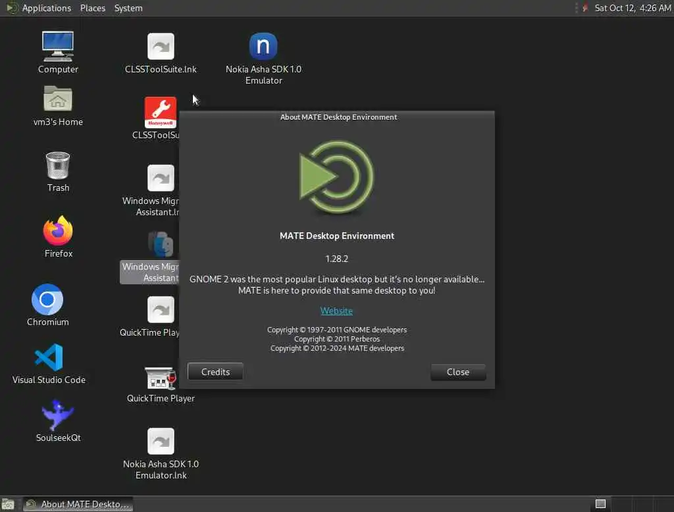Launch Chromium from the desktop
Screen dimensions: 674x512
coord(47,299)
